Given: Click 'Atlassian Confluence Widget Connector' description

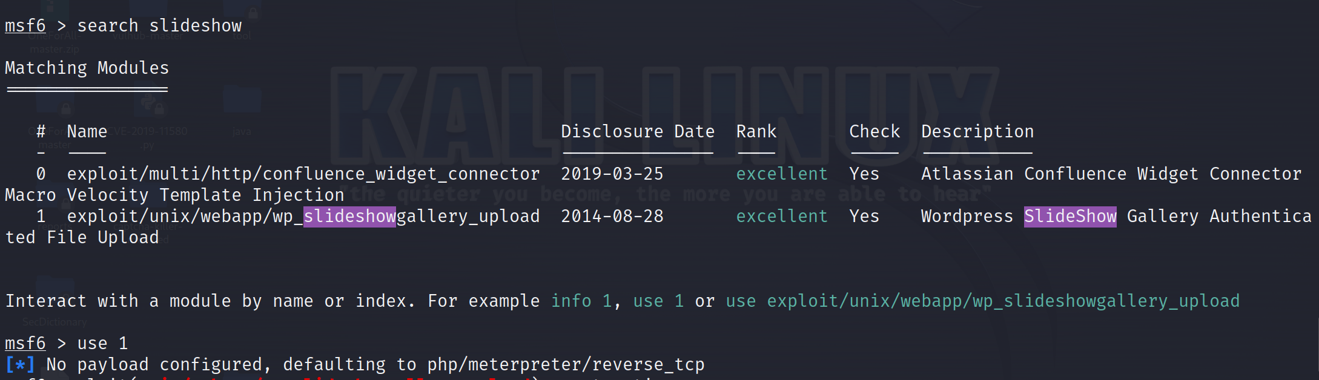Looking at the screenshot, I should [x=1111, y=174].
